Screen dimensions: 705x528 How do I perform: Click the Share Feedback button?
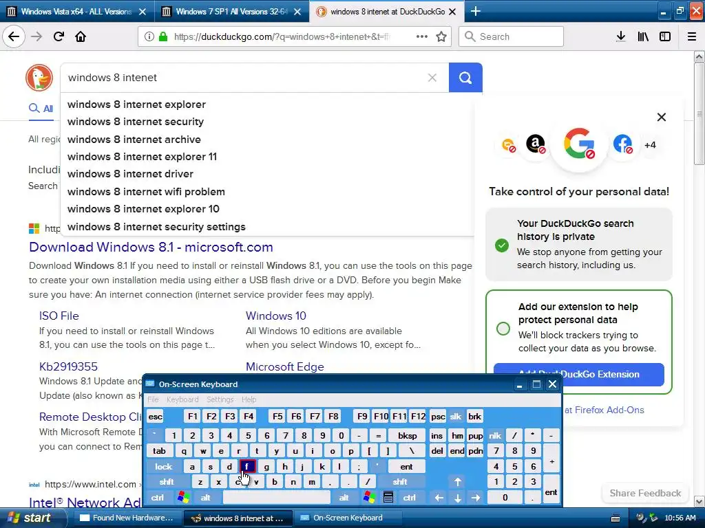[x=645, y=493]
